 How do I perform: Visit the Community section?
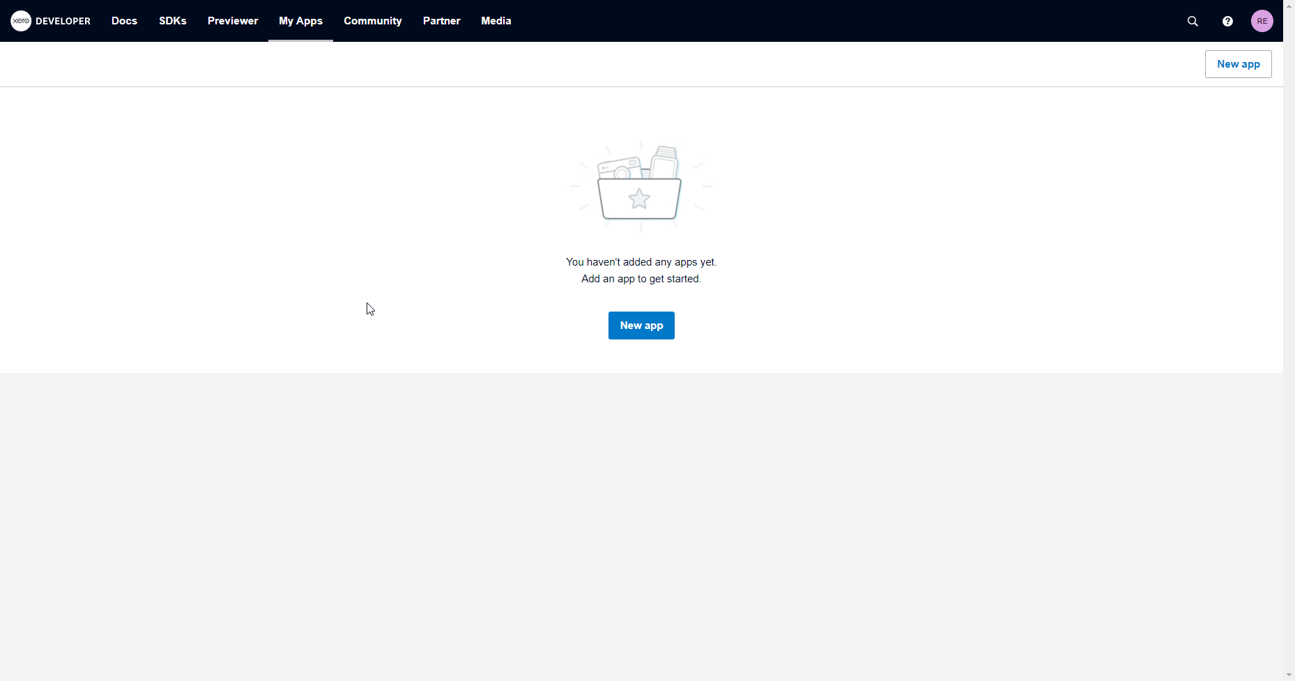pos(373,21)
